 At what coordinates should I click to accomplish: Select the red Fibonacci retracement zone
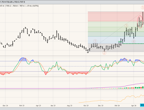tap(116, 16)
